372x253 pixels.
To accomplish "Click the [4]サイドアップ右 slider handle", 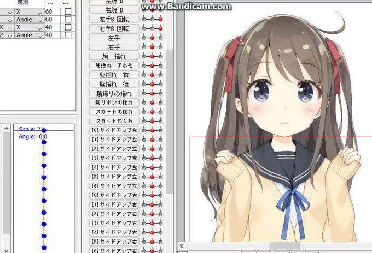I will (152, 232).
